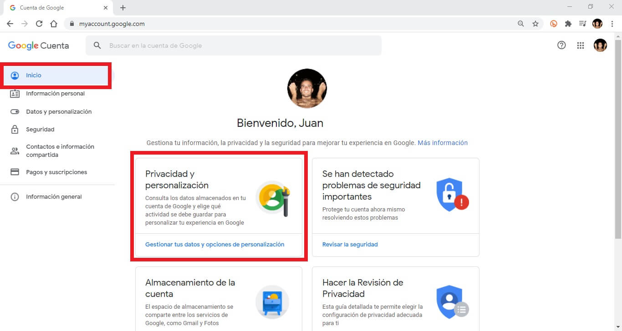
Task: Click the Datos y personalización toggle icon
Action: click(15, 112)
